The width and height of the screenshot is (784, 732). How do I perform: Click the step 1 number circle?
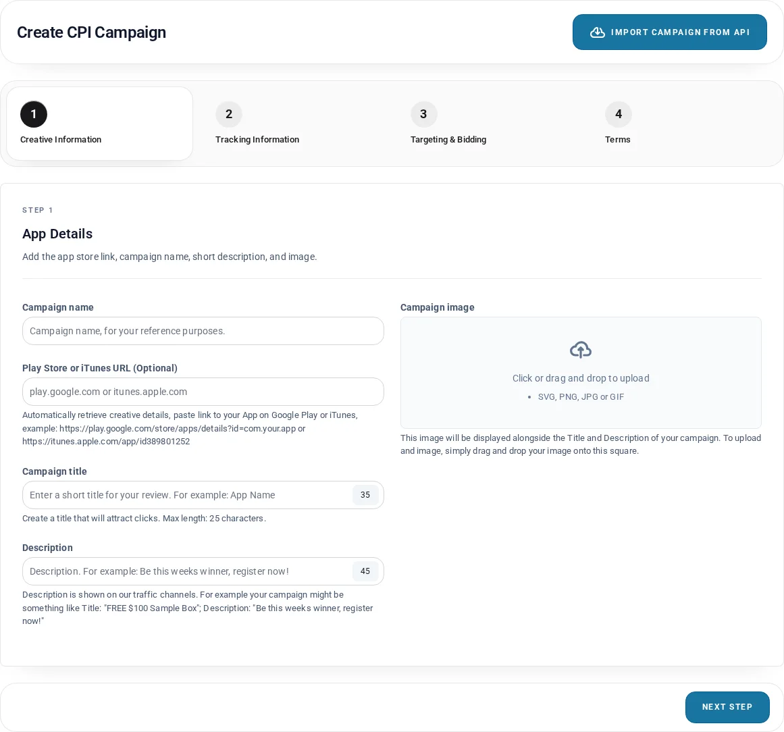coord(34,114)
